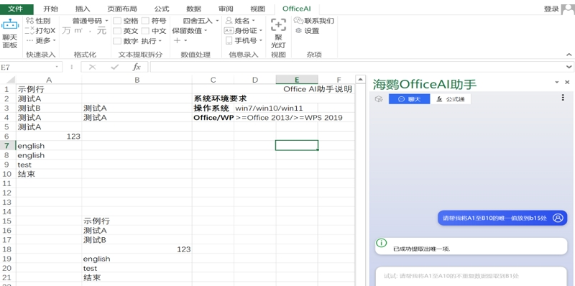Click the scroll up arrow of the sheet

361,80
